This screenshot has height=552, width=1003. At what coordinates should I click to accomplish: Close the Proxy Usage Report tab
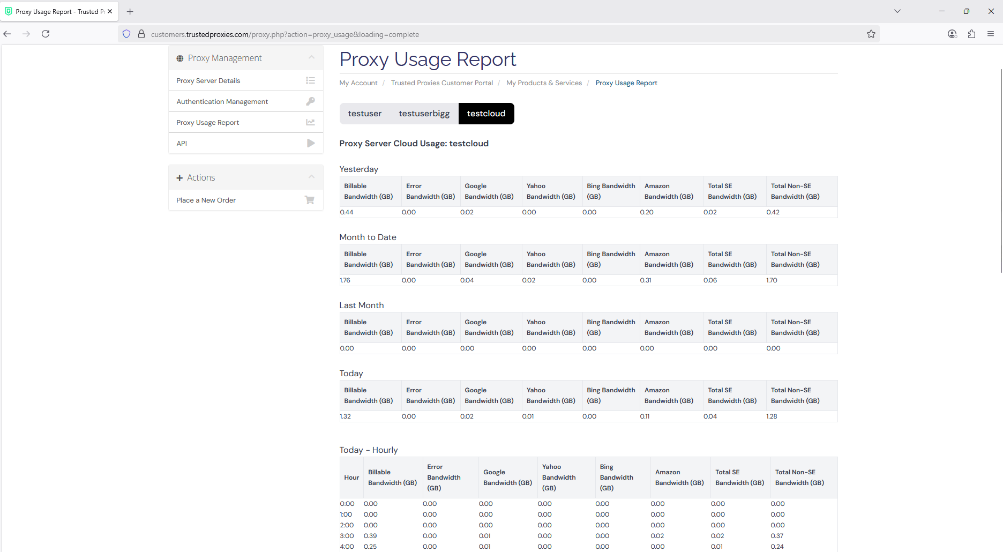[110, 11]
